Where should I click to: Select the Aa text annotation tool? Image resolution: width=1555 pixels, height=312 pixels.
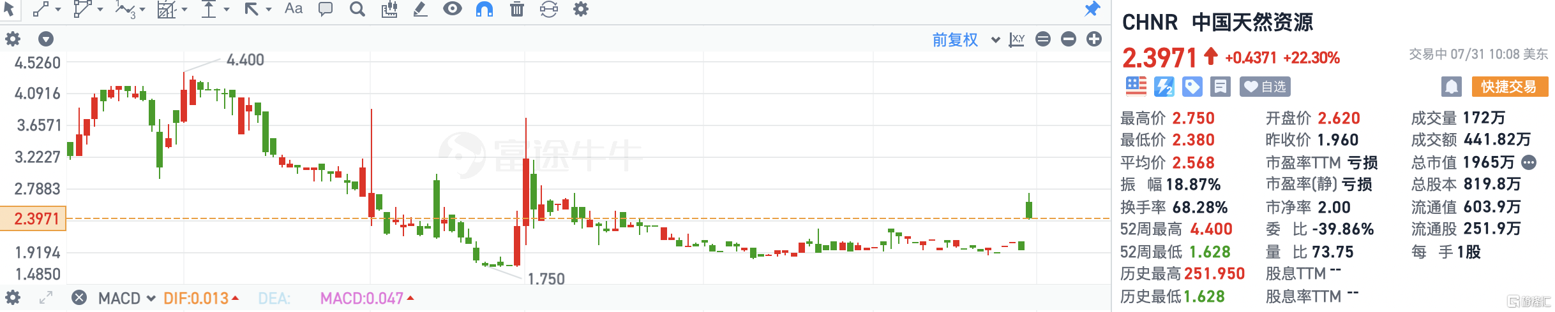point(294,9)
